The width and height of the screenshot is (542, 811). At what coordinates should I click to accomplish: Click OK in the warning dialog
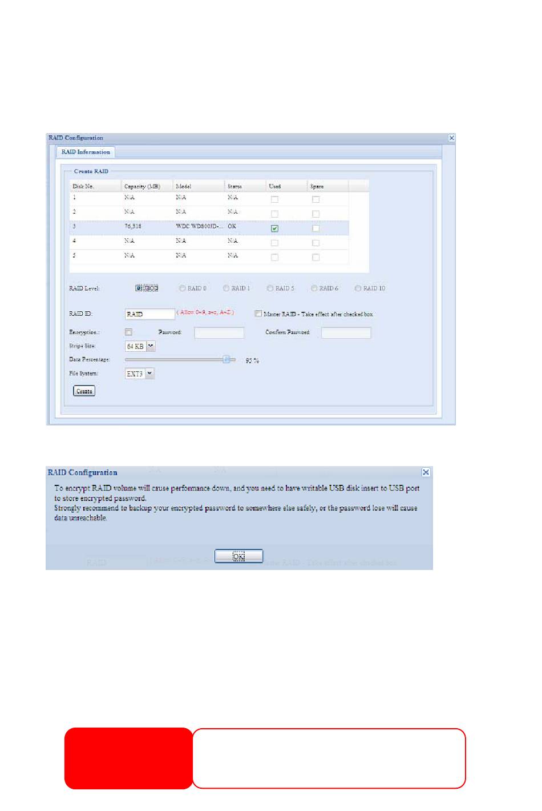point(239,556)
